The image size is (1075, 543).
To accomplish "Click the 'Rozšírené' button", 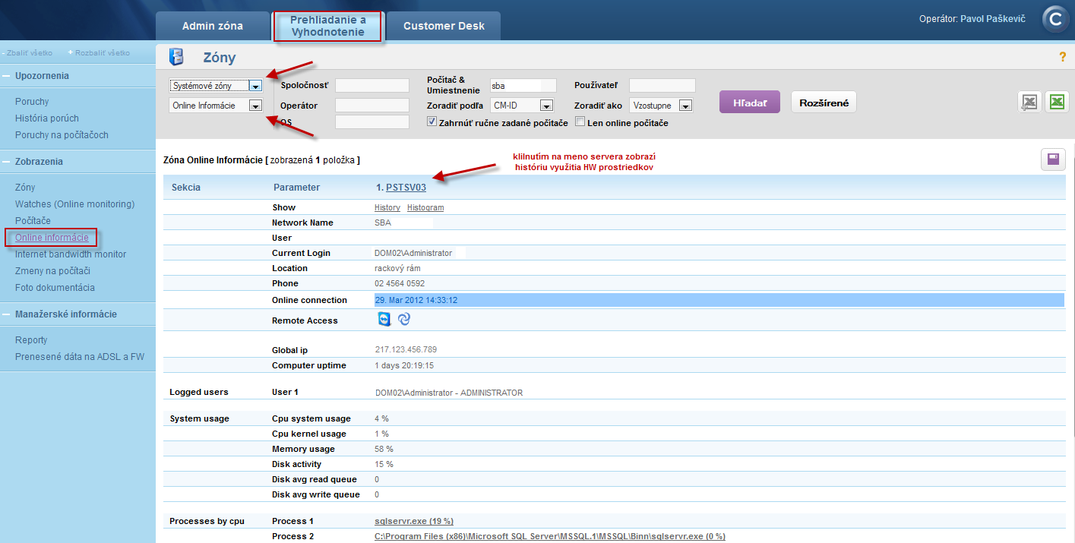I will click(x=824, y=102).
